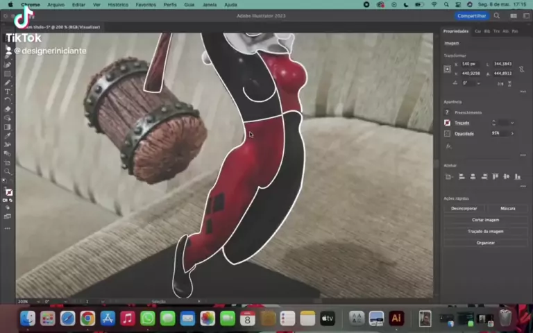Expand the rotation angle dropdown
533x333 pixels.
point(479,83)
